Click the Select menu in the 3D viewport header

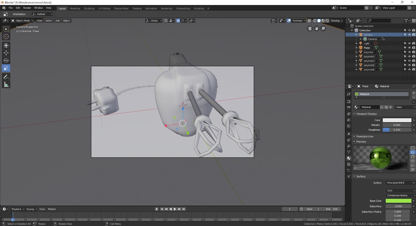pos(49,20)
